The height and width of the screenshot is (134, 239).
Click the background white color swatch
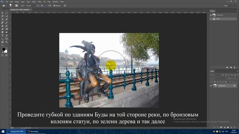coord(6,51)
